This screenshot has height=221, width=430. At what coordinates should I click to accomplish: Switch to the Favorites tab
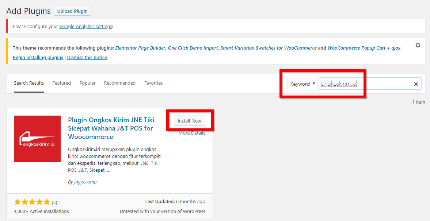click(153, 83)
